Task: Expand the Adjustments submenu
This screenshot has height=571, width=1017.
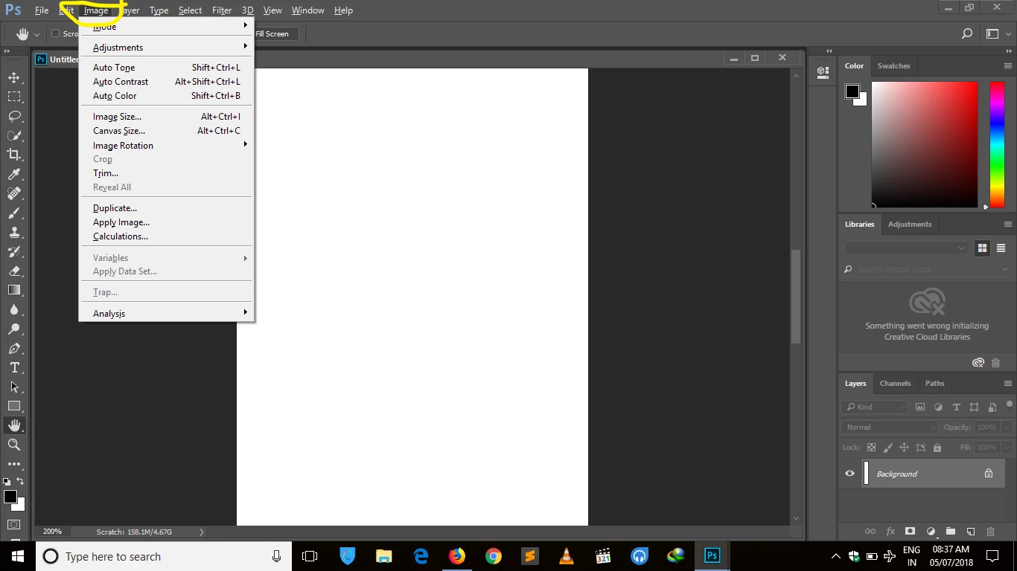Action: click(167, 48)
